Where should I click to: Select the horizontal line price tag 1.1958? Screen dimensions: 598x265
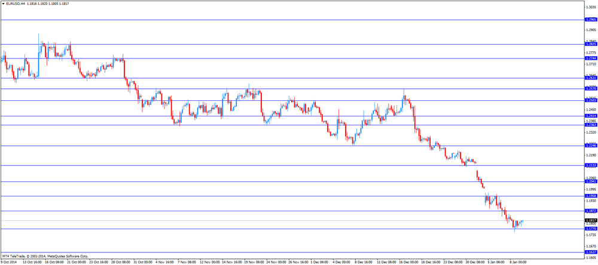click(x=591, y=196)
